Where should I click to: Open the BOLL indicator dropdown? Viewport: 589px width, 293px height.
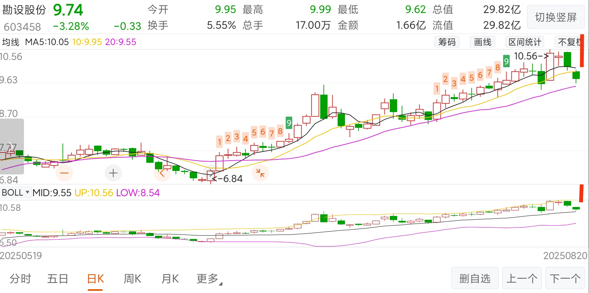[16, 193]
